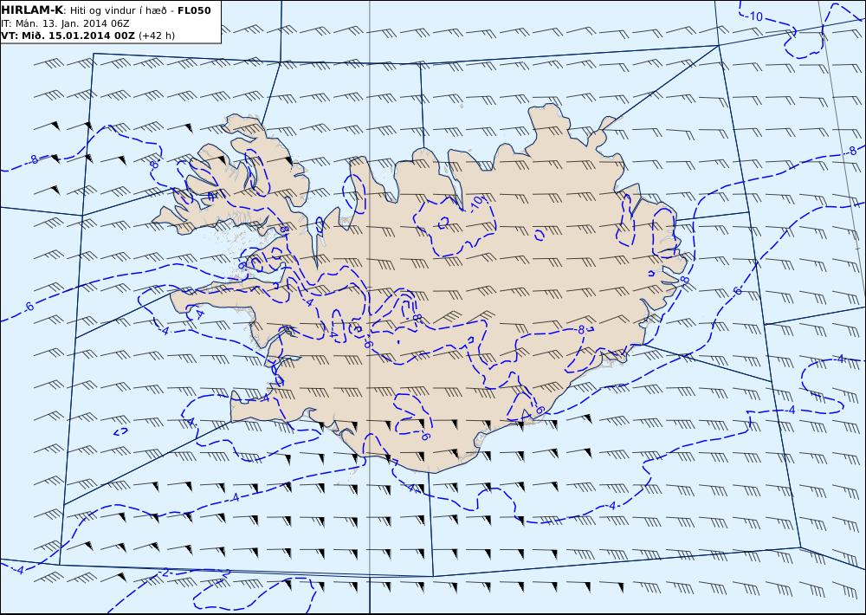
Task: Click the -4 isotherm label in the bottom-left corner
Action: 19,570
